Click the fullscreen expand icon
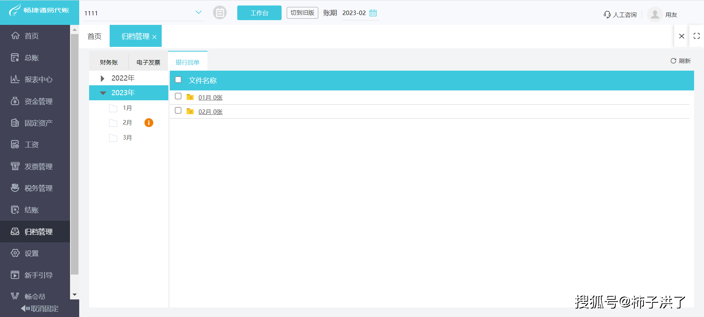The image size is (704, 317). (x=696, y=36)
